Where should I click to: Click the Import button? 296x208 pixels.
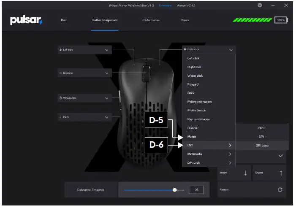coord(234,173)
